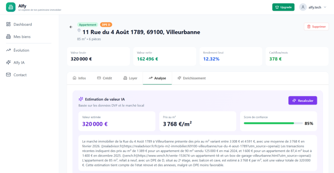Click the Contact envelope icon

8,75
